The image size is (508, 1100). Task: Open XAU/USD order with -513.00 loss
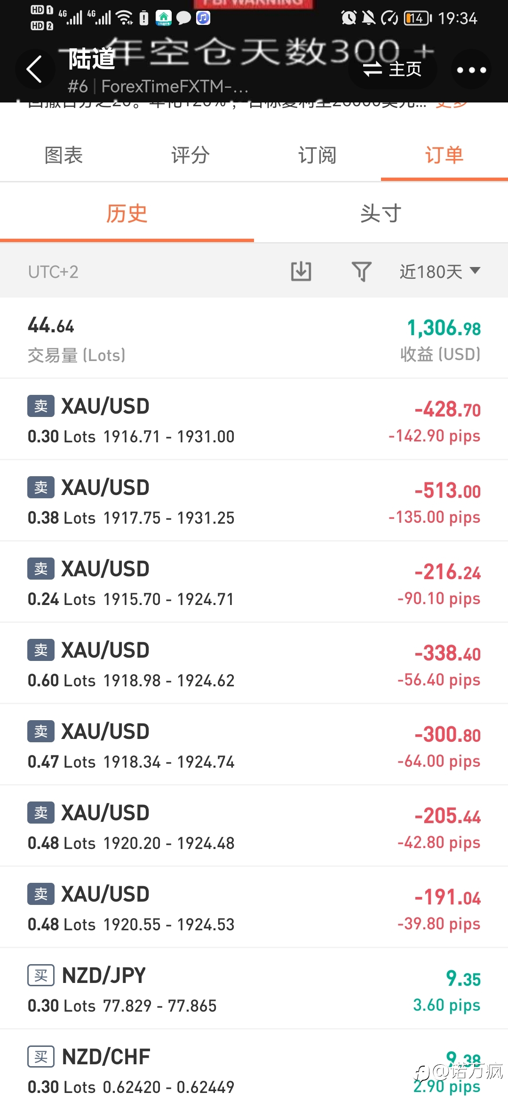[254, 501]
